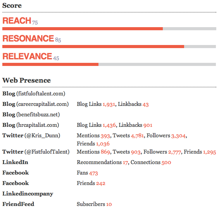Image resolution: width=219 pixels, height=211 pixels.
Task: Click the Followers 3,304 count
Action: click(x=179, y=136)
